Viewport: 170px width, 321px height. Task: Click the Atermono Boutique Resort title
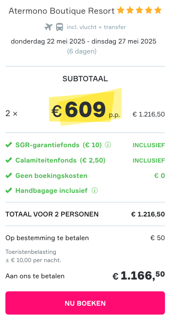pos(62,11)
